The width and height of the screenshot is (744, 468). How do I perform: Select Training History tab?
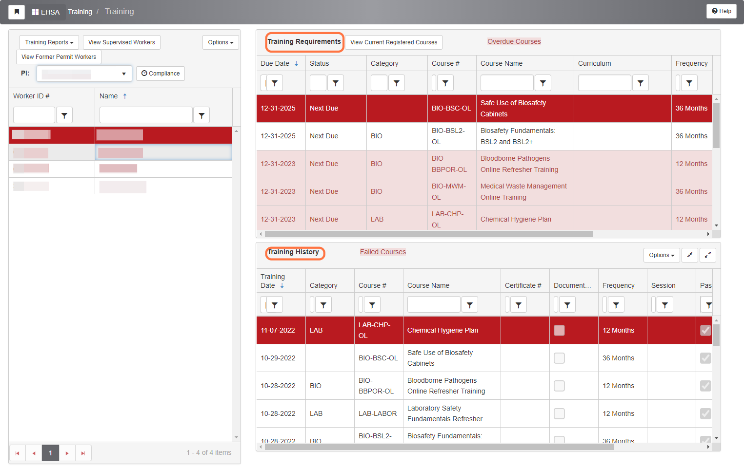pyautogui.click(x=294, y=252)
